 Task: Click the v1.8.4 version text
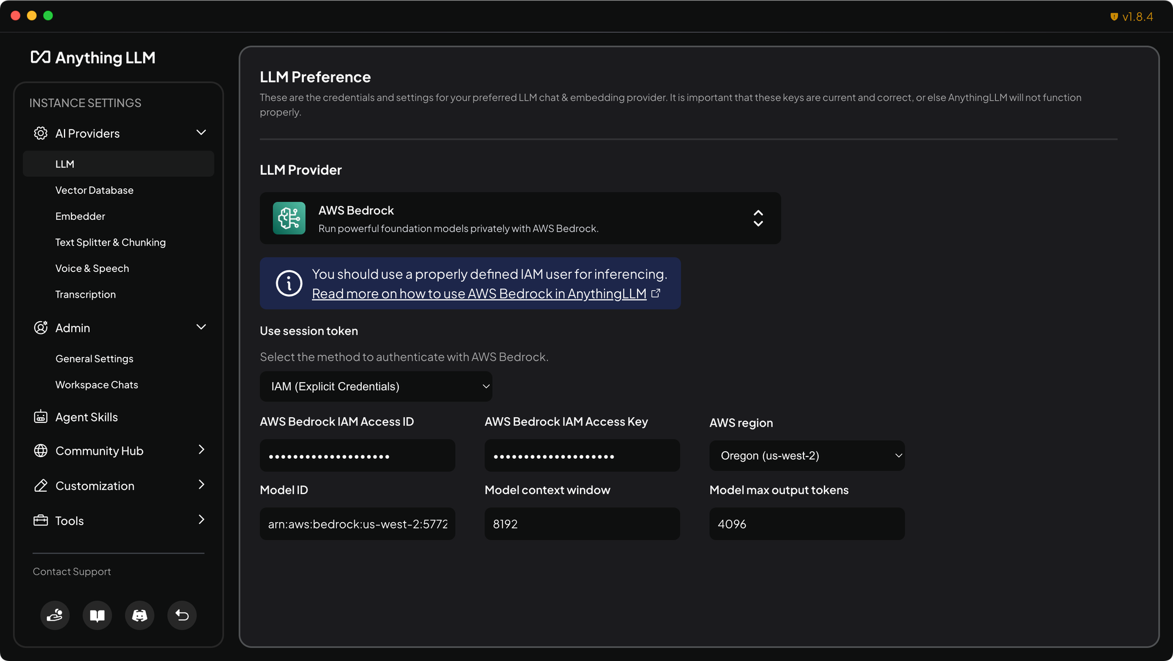1138,17
